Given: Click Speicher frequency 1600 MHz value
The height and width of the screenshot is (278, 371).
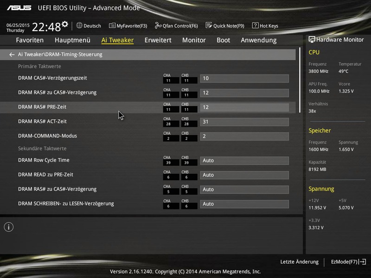Looking at the screenshot, I should pyautogui.click(x=318, y=150).
